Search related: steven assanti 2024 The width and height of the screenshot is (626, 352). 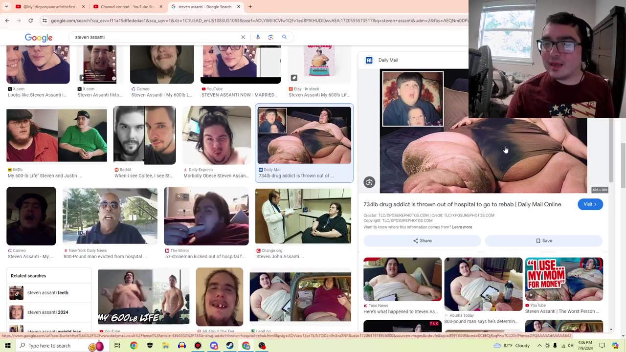(48, 312)
